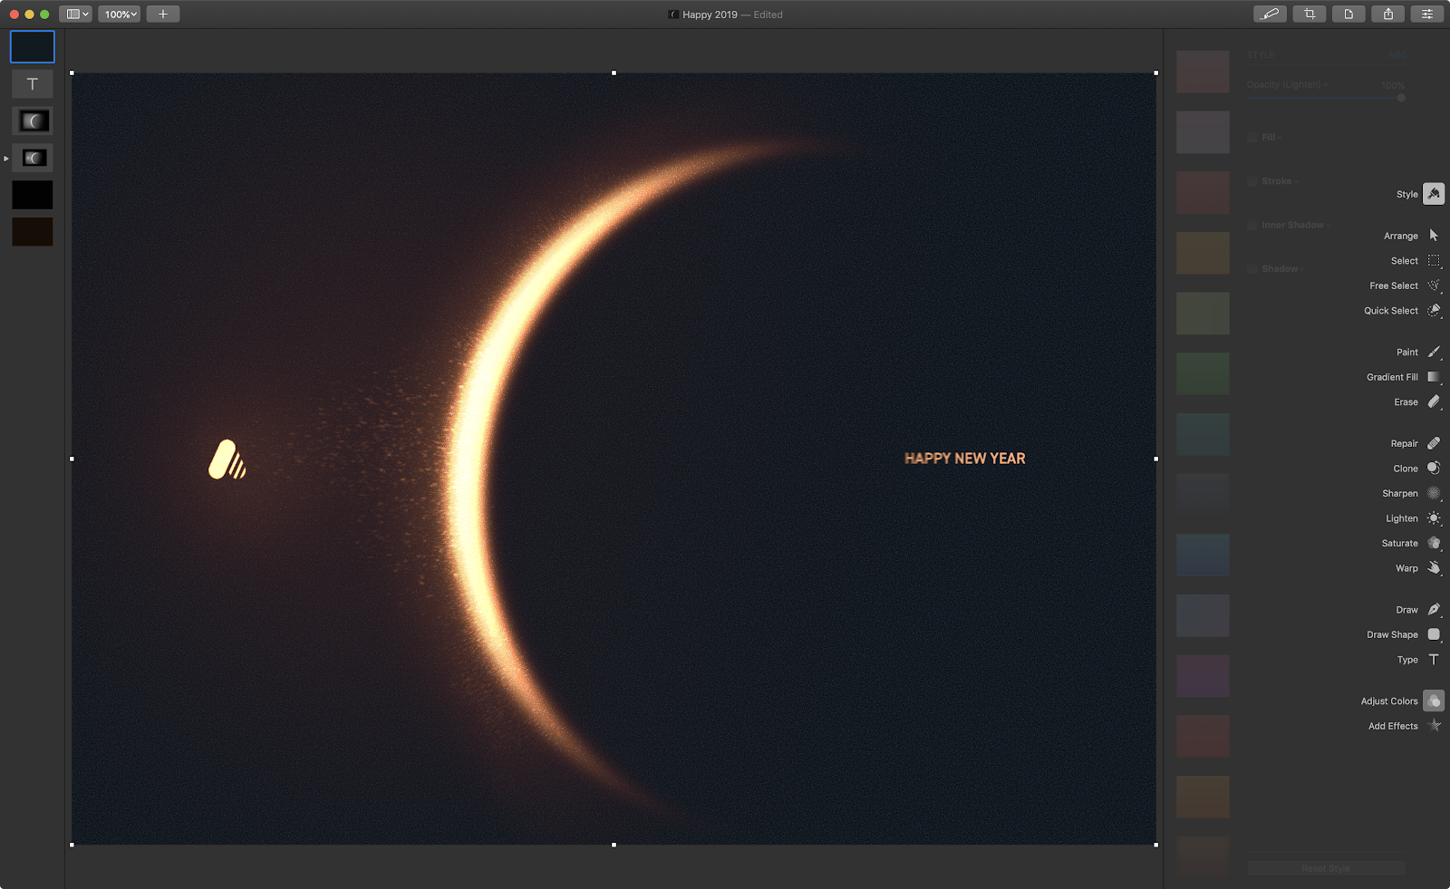Expand the group layer disclosure triangle
This screenshot has width=1450, height=889.
click(x=6, y=159)
